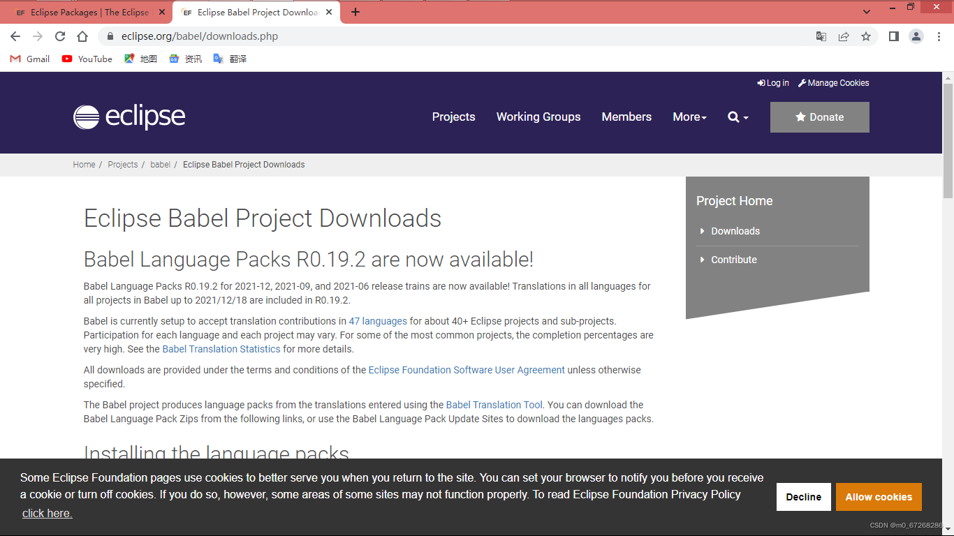Click the Log in link
This screenshot has height=536, width=954.
coord(773,83)
